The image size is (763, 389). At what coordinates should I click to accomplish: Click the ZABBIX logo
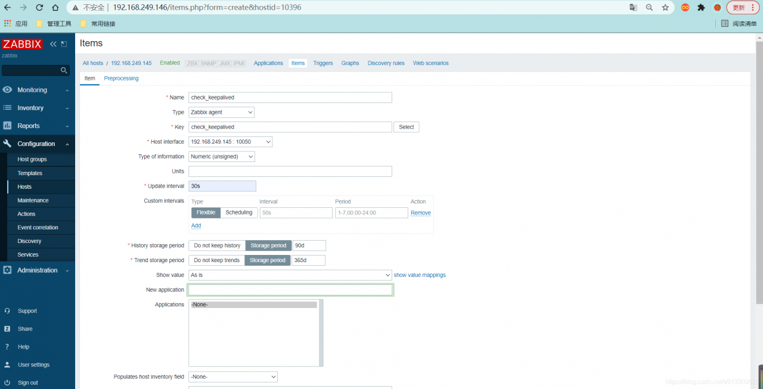(22, 44)
